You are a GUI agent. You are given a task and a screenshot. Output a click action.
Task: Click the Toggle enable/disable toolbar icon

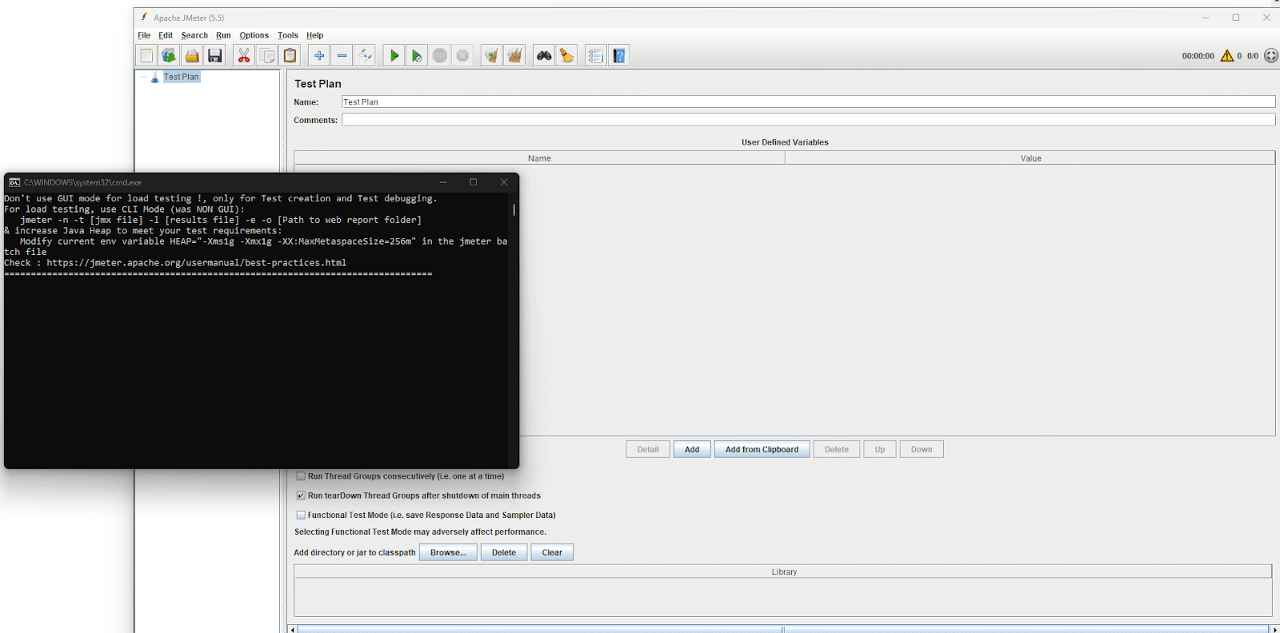(365, 55)
